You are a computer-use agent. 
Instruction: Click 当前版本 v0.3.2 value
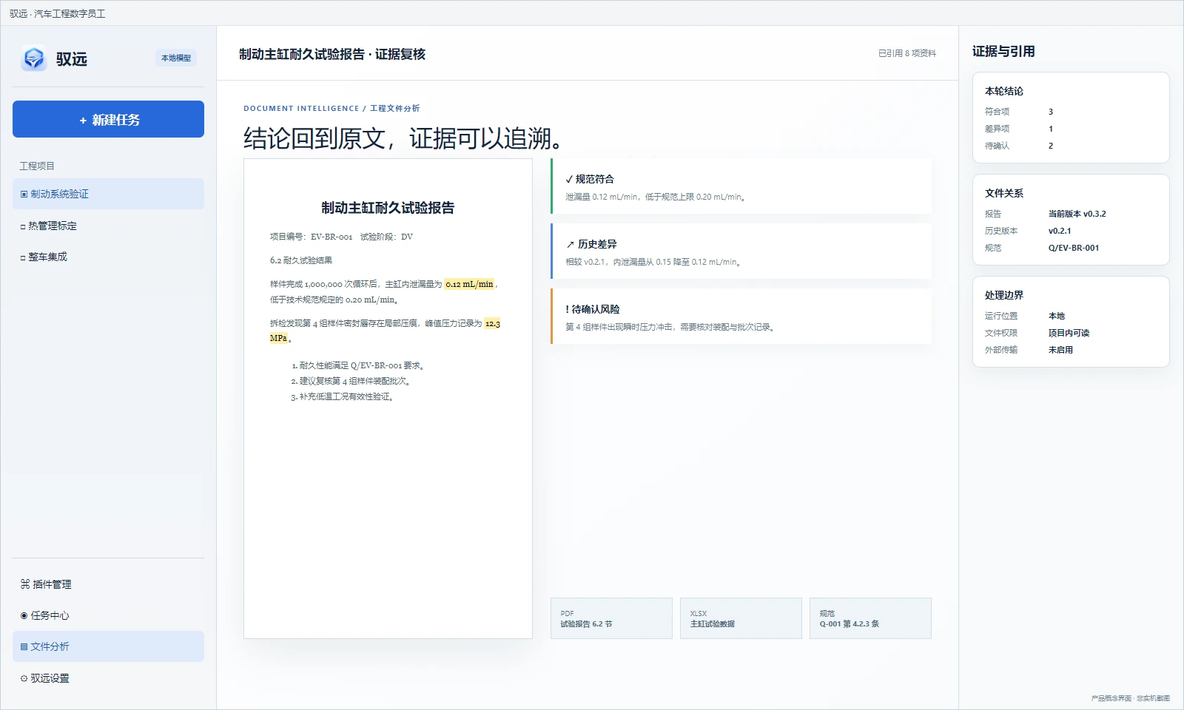point(1077,214)
